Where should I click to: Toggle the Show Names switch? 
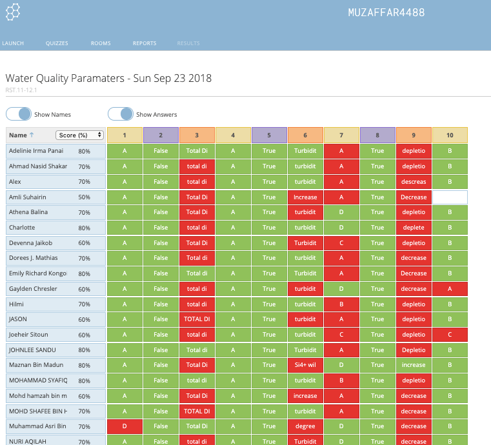click(x=19, y=114)
